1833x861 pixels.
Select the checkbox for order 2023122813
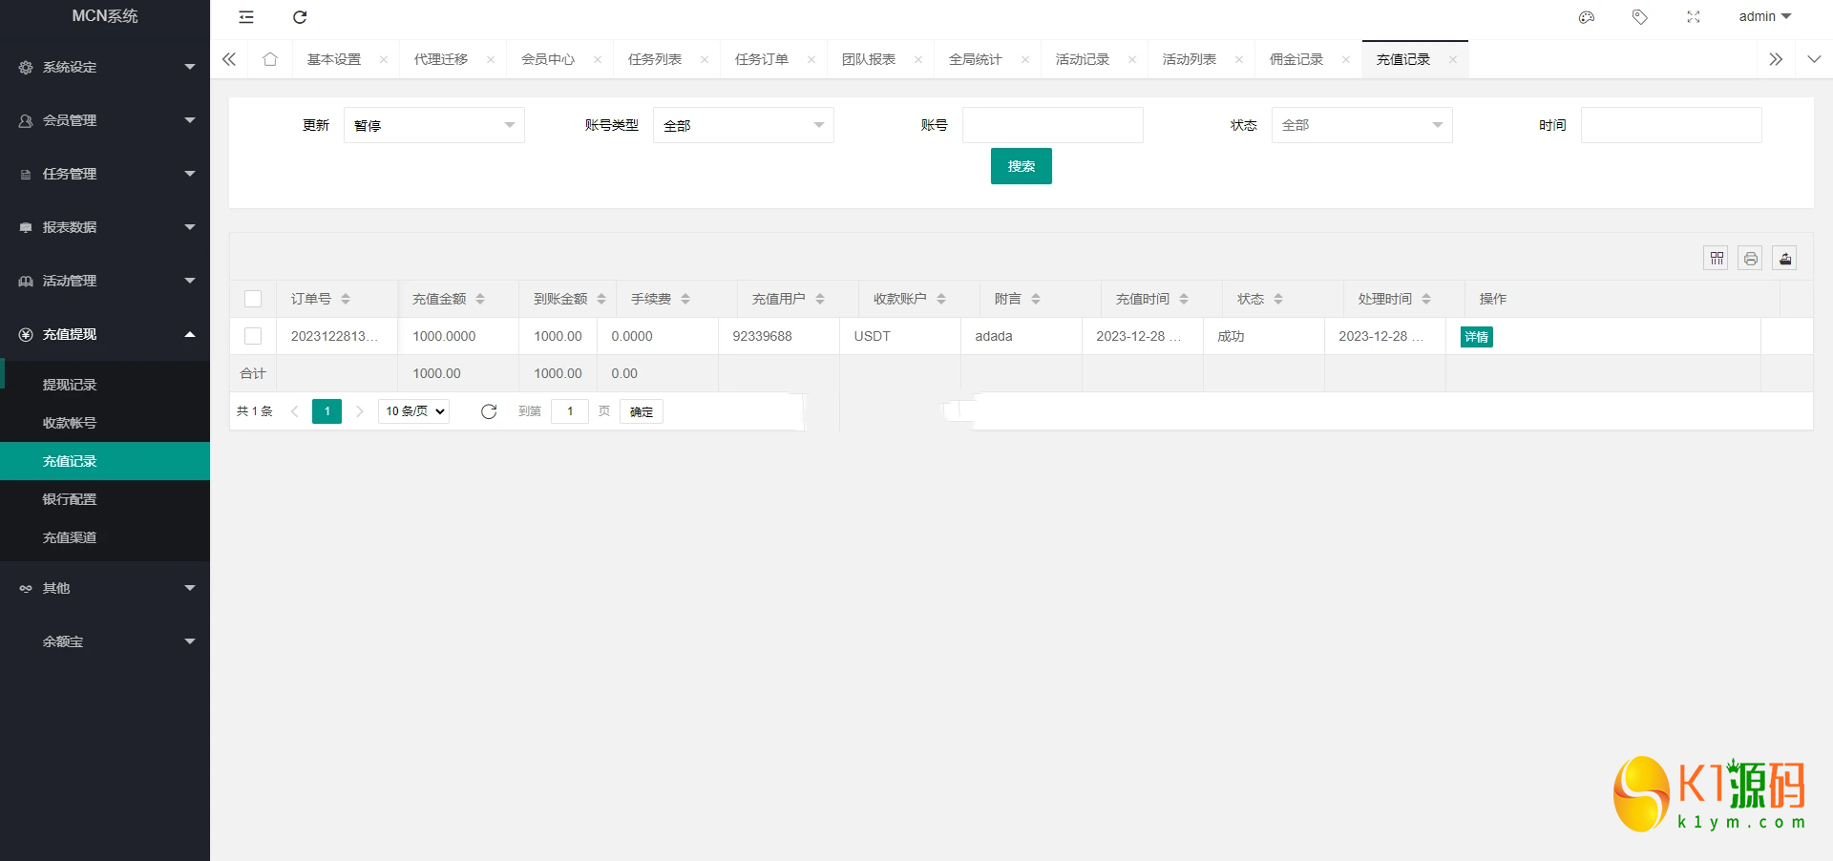coord(253,336)
